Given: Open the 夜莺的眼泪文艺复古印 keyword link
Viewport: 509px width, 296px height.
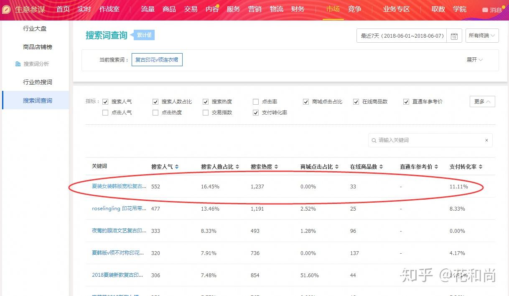Looking at the screenshot, I should [x=119, y=231].
